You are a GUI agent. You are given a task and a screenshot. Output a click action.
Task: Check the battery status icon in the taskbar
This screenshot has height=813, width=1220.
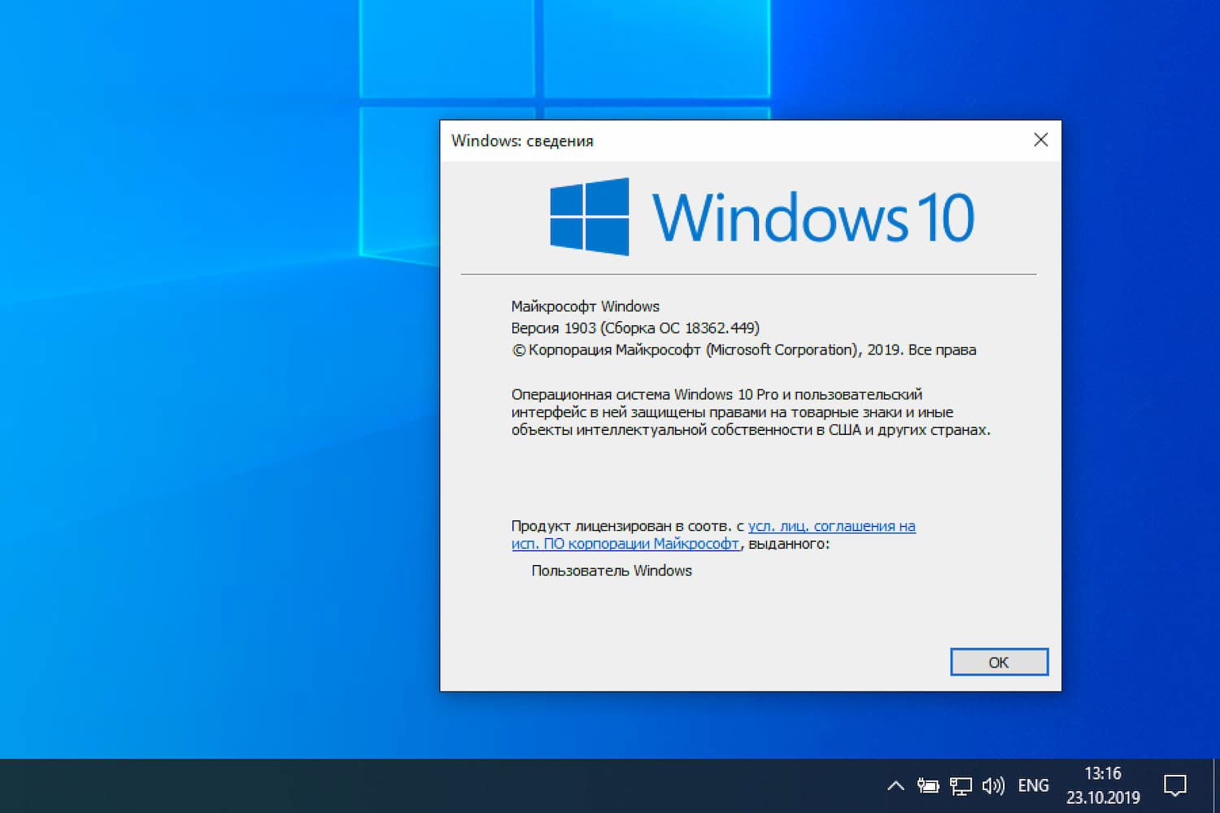[928, 785]
